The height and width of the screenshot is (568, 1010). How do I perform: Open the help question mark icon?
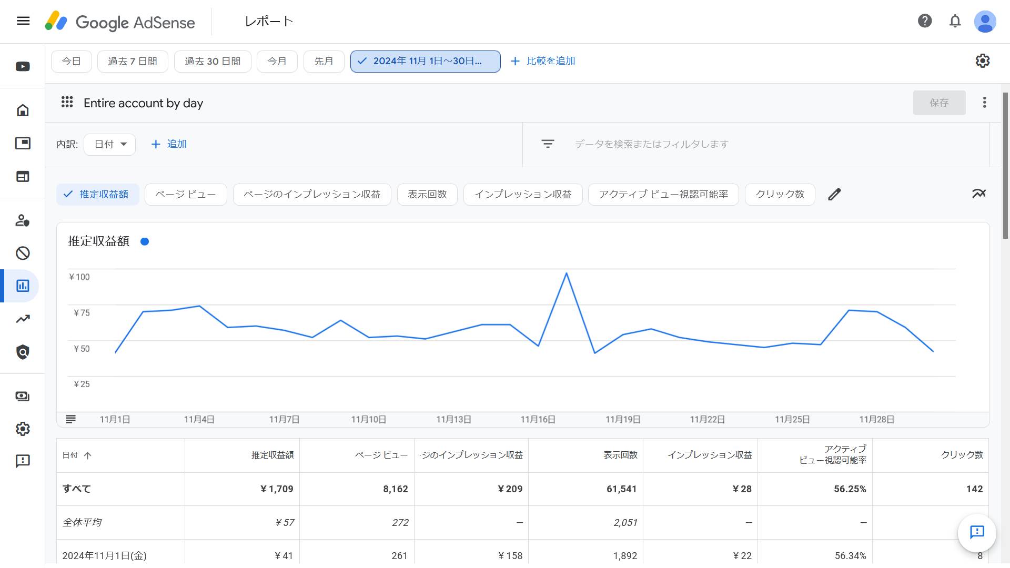click(x=925, y=21)
